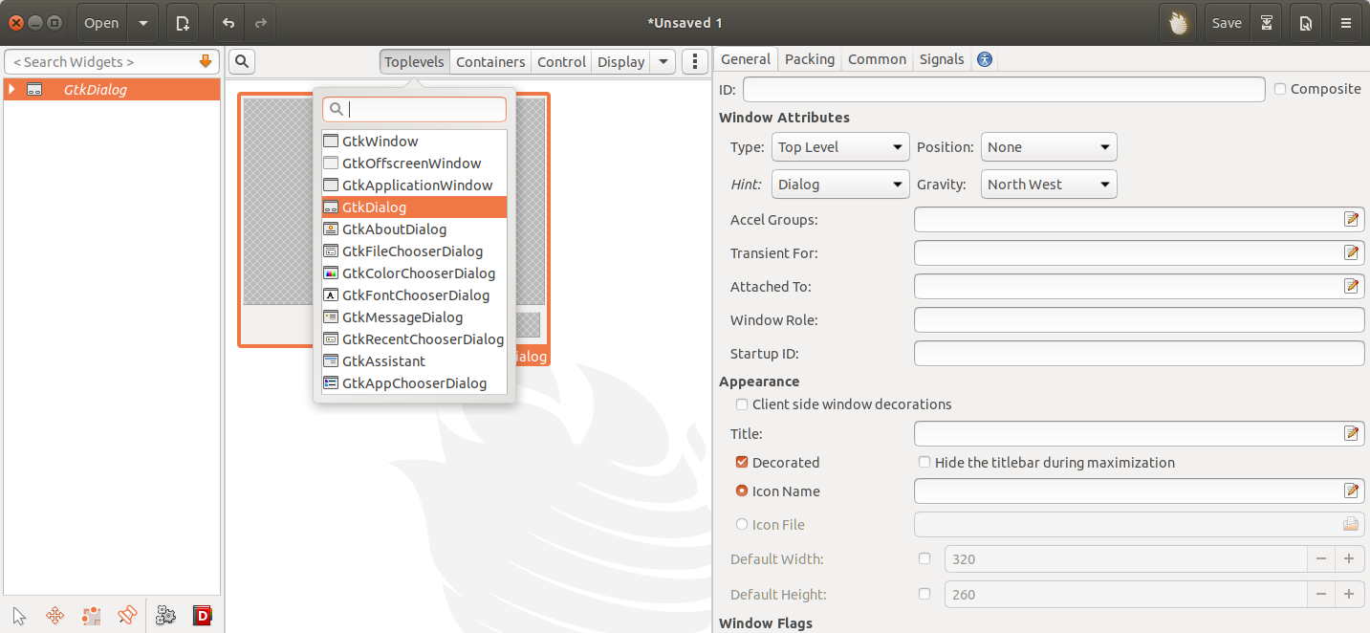Choose the margin edit tool

92,616
